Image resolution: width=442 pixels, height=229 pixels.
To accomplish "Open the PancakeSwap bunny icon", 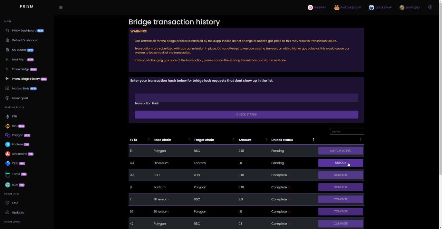I will coord(337,8).
